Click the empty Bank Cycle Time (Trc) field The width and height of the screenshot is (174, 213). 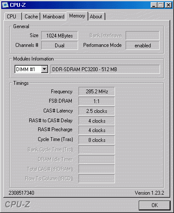point(97,150)
